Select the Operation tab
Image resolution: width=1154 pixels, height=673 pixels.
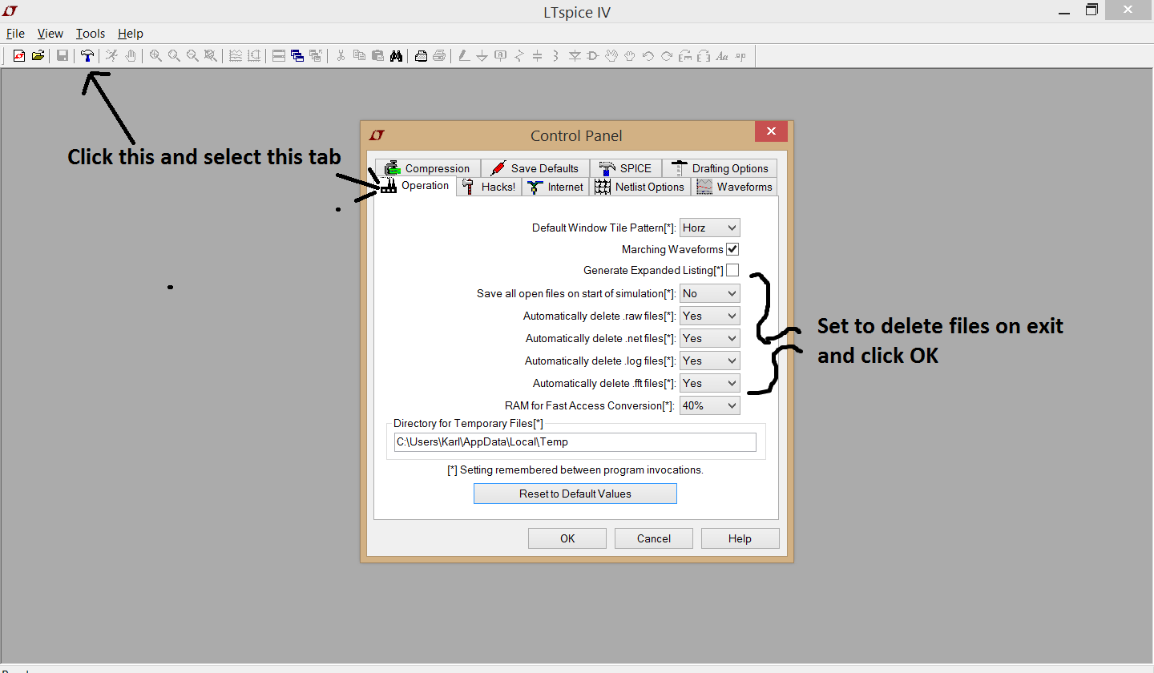click(415, 186)
